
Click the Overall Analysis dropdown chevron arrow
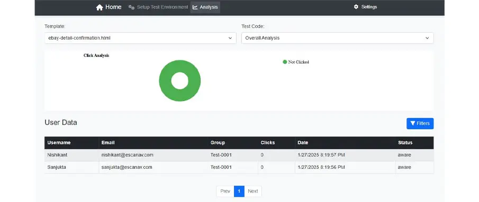[x=427, y=38]
